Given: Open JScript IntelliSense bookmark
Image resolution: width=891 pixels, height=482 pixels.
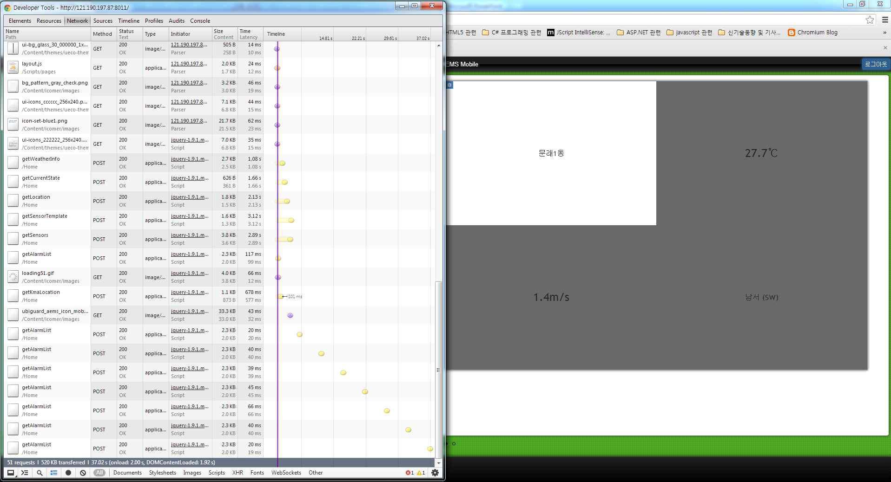Looking at the screenshot, I should pos(579,33).
